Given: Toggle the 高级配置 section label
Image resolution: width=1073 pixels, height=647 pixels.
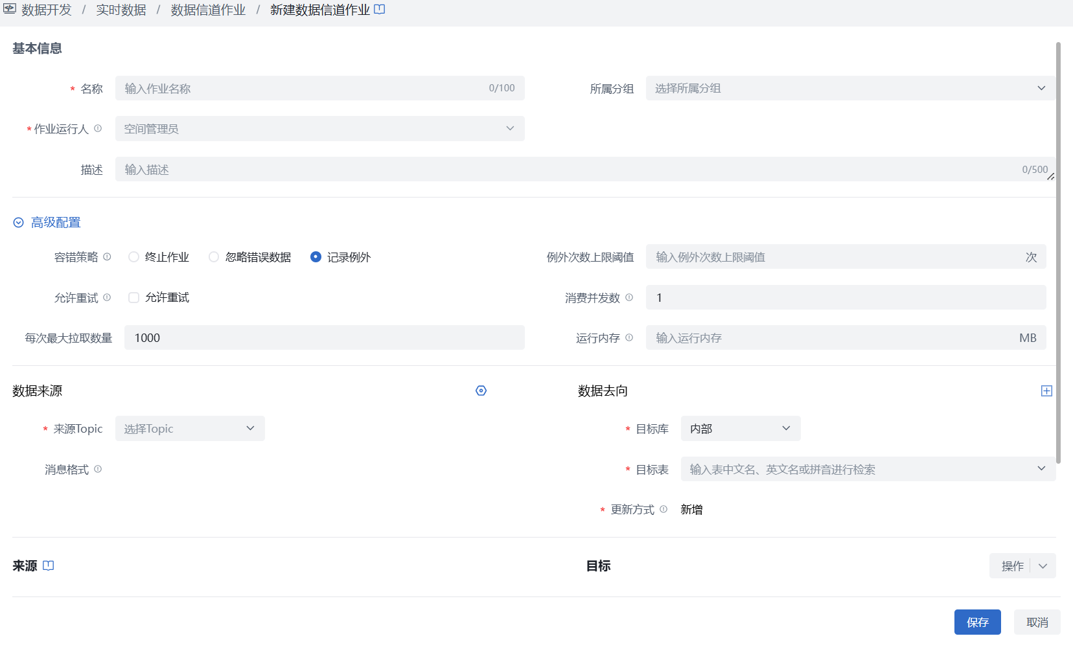Looking at the screenshot, I should (x=56, y=223).
